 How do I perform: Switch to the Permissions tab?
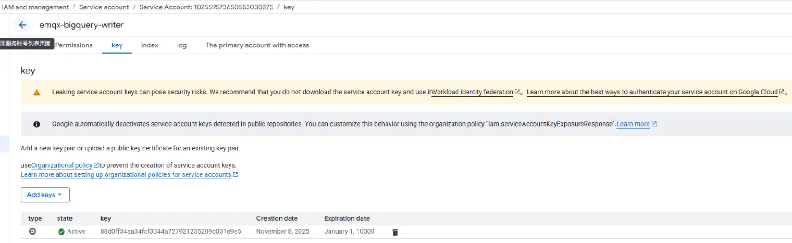[x=74, y=45]
